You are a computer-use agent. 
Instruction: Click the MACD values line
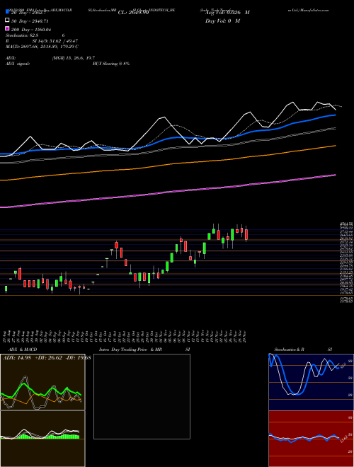coord(42,47)
